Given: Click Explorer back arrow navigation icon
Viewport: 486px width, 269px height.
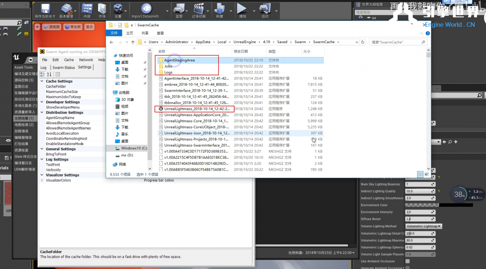Looking at the screenshot, I should [x=112, y=42].
